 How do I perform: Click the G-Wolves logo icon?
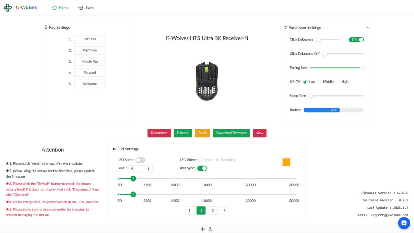8,8
